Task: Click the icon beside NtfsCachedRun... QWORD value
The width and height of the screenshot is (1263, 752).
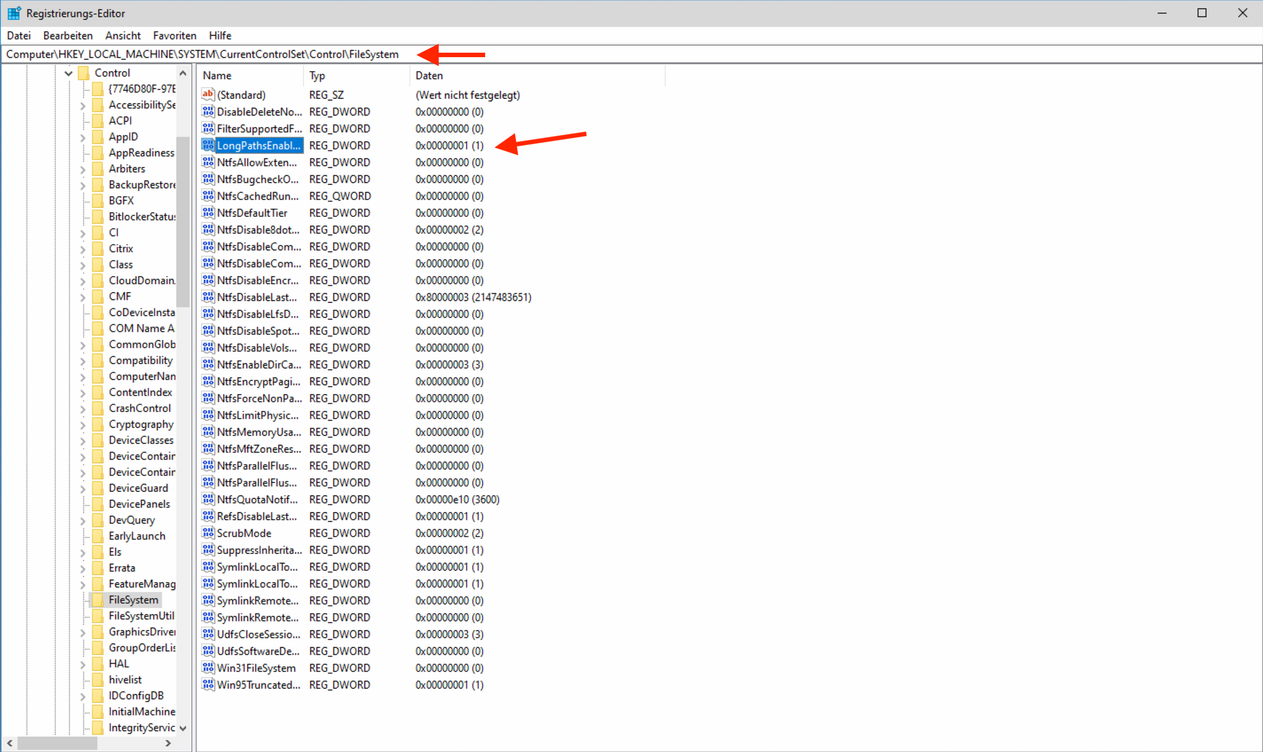Action: tap(208, 196)
